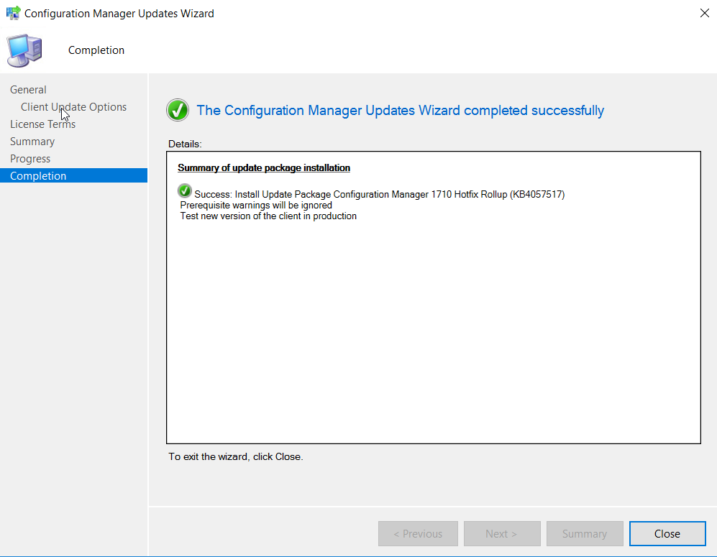Viewport: 717px width, 557px height.
Task: Open the License Terms step
Action: point(42,124)
